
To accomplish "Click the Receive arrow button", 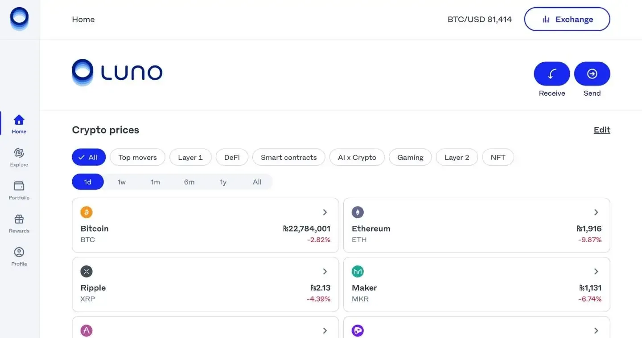I will (551, 74).
